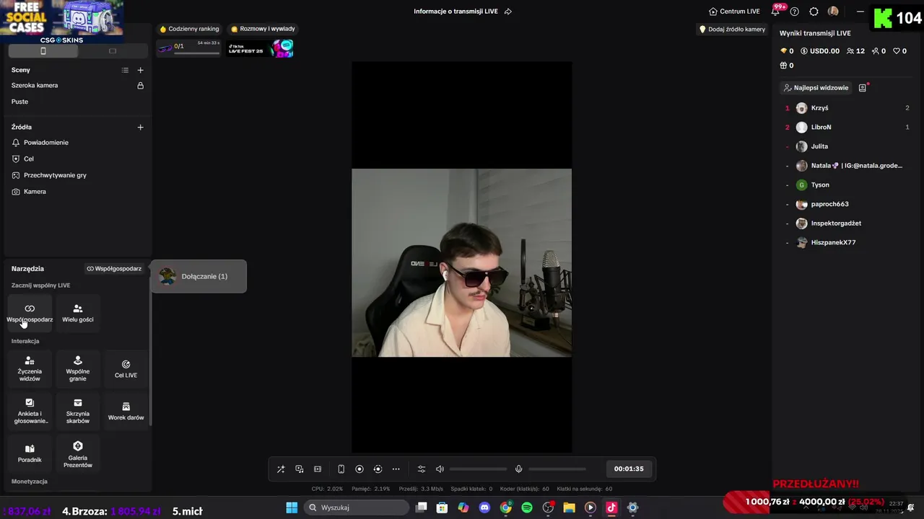Click the webcam preview in canvas
This screenshot has height=519, width=924.
461,262
